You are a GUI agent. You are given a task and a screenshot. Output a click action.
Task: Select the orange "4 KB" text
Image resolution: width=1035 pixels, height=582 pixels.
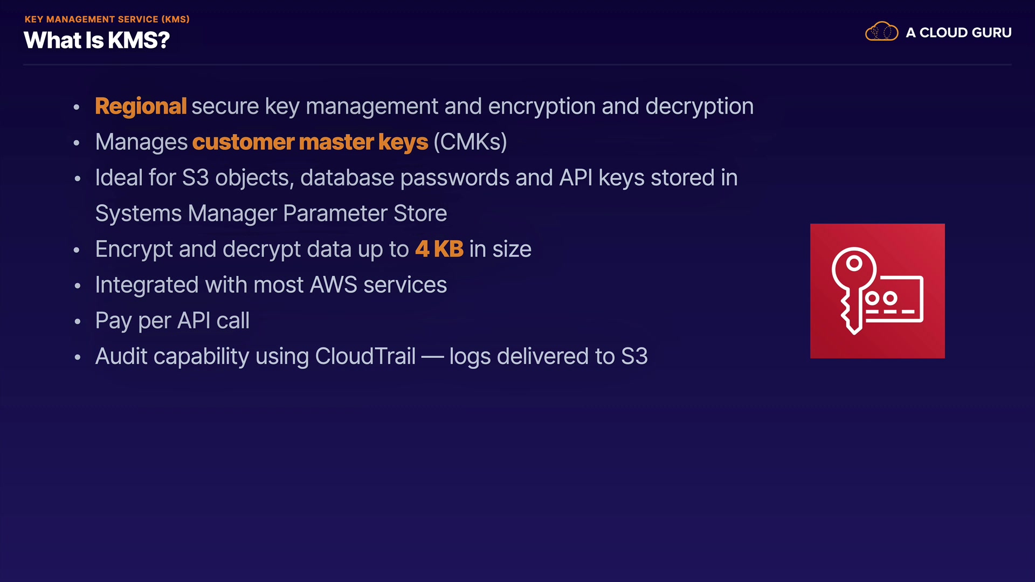[439, 249]
